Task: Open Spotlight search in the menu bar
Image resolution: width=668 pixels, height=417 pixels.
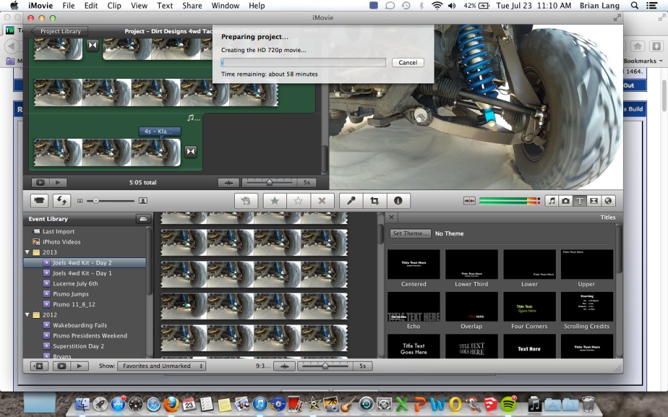Action: (634, 5)
